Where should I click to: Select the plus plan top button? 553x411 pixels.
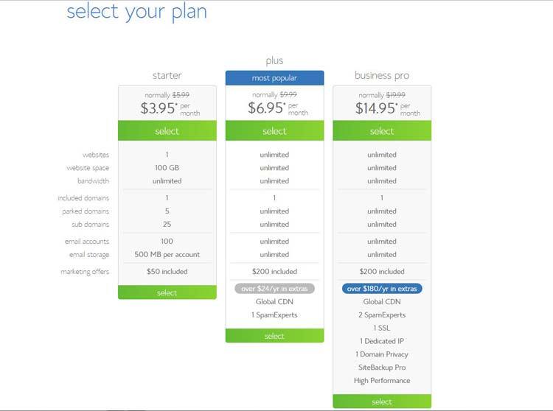click(274, 130)
